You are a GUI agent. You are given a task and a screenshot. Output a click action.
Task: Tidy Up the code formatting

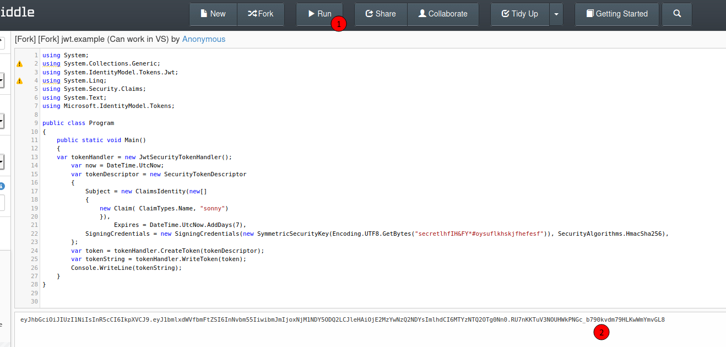click(x=520, y=14)
